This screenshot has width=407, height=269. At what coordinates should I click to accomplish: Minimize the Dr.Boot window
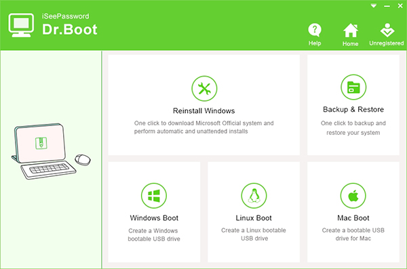pos(387,6)
